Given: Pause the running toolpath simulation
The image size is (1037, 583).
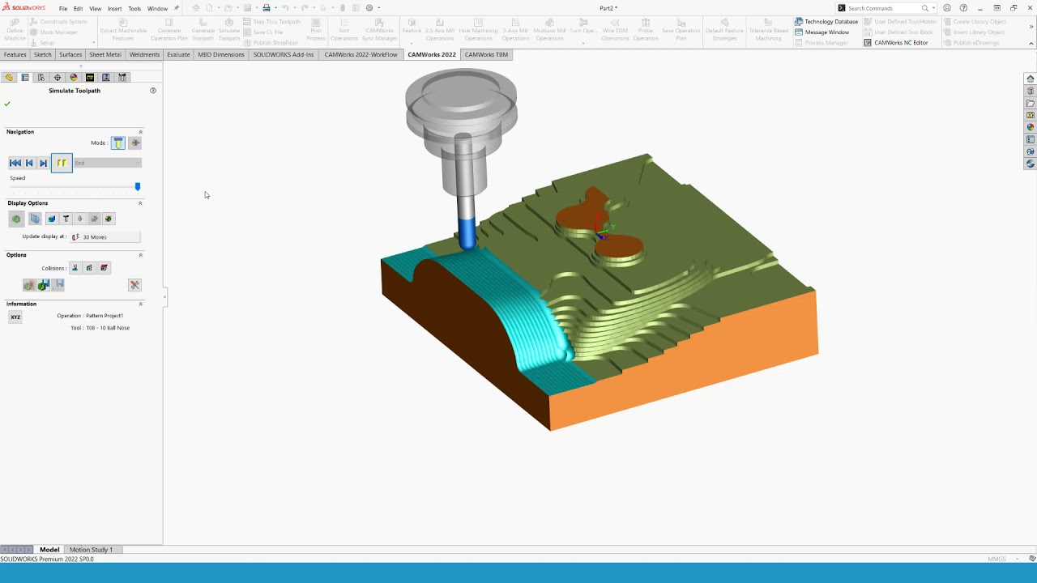Looking at the screenshot, I should coord(62,163).
